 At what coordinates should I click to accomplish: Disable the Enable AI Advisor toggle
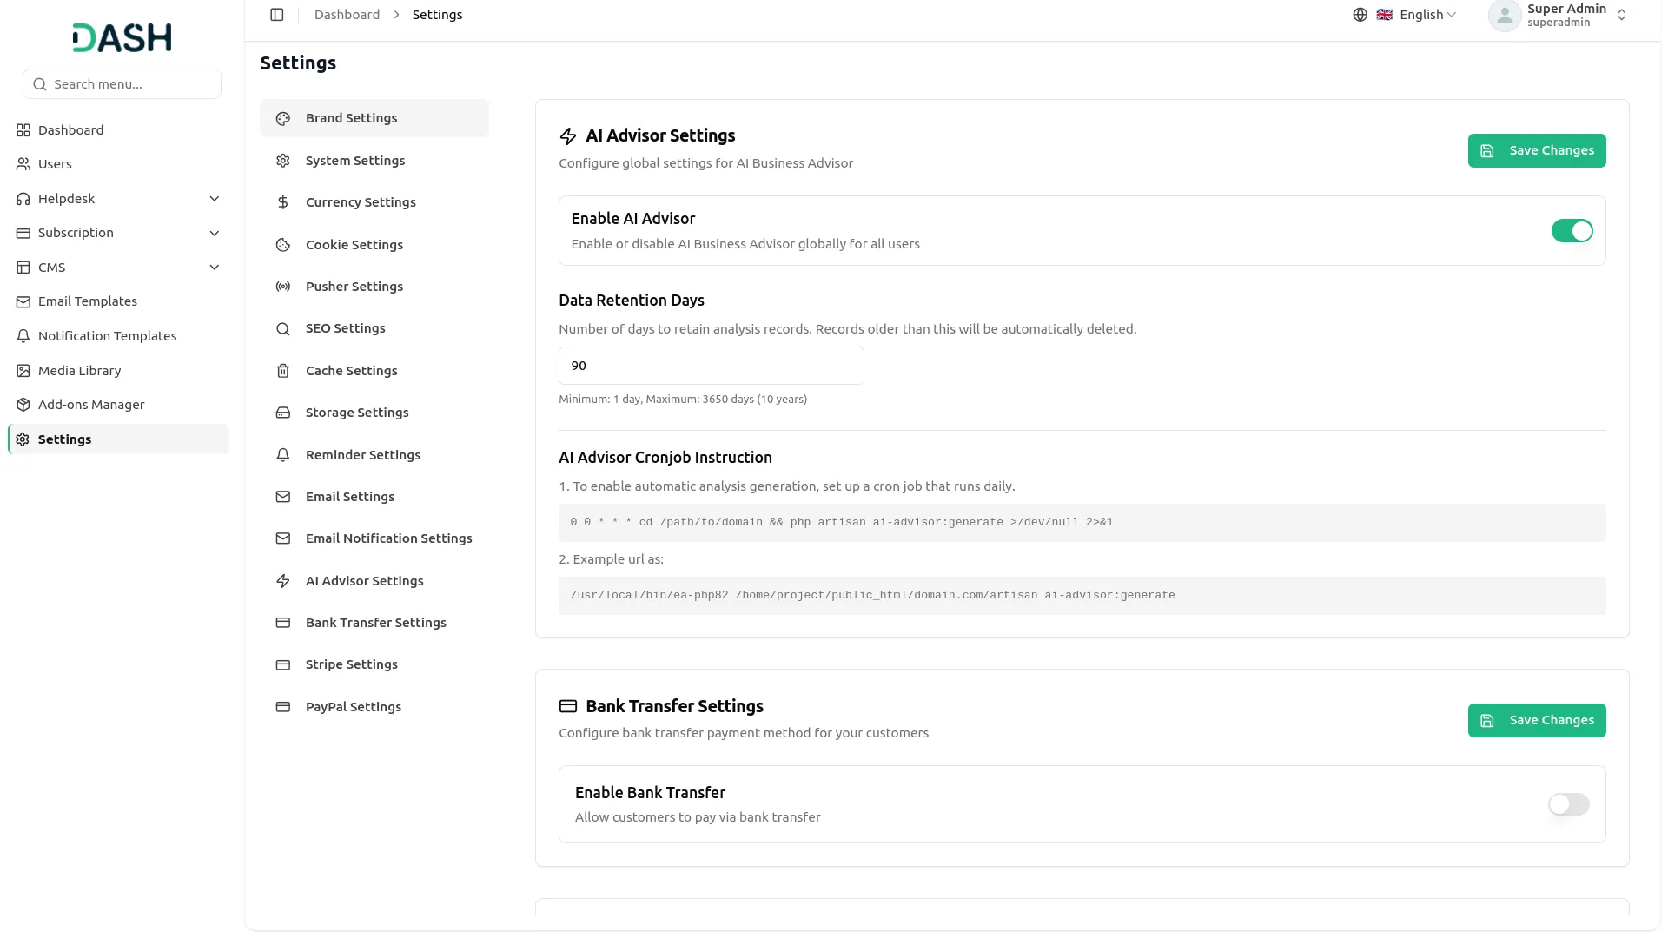[1572, 231]
